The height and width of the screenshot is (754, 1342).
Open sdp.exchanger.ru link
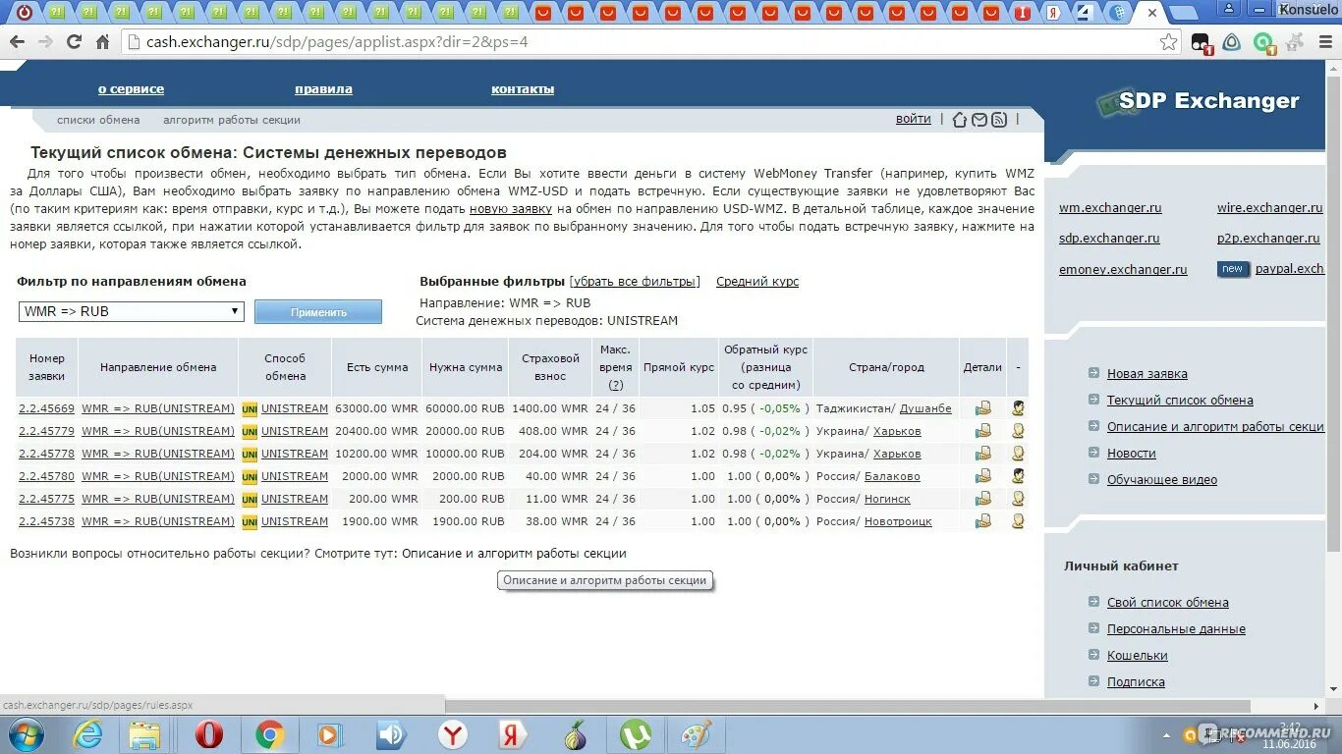tap(1109, 239)
